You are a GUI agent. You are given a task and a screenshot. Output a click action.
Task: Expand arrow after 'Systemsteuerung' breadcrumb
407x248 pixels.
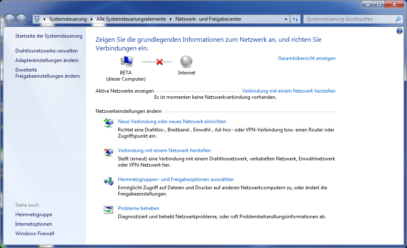[x=92, y=19]
